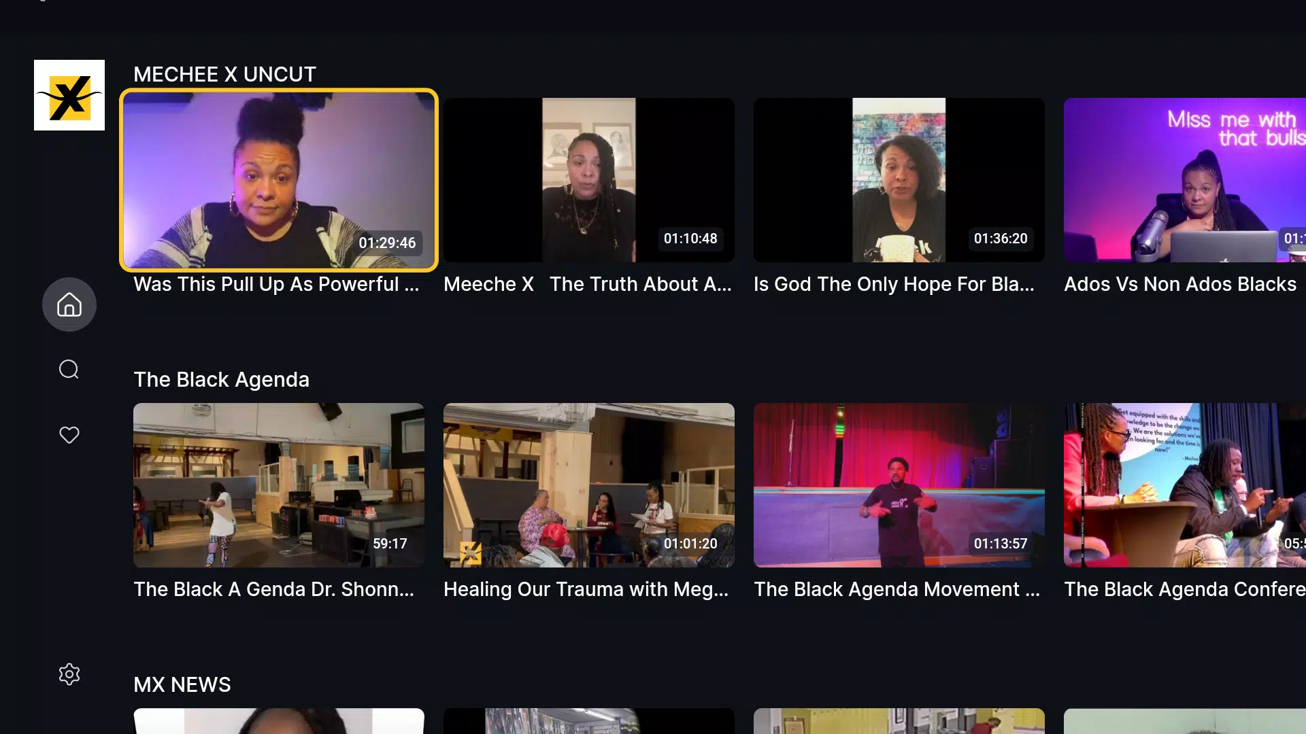Click title 'The Black A Genda Dr. Shonn...'
Screen dimensions: 1306x734
(x=273, y=589)
